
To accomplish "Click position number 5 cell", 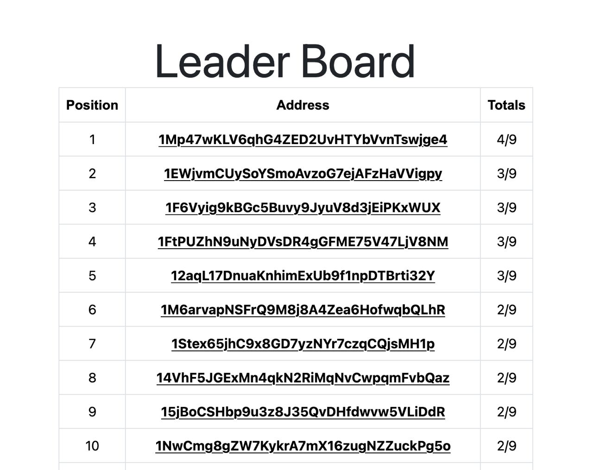I will pyautogui.click(x=92, y=276).
